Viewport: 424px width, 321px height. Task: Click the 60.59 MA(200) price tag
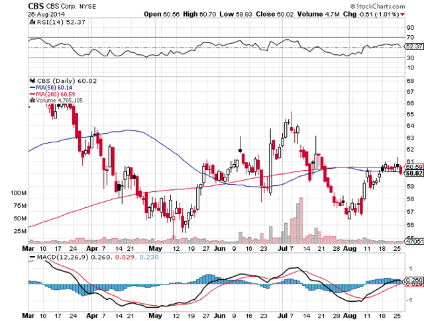pos(414,167)
